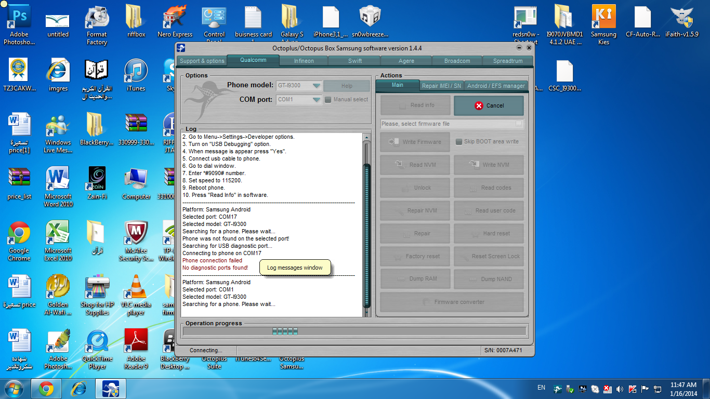Click the log scroll-up arrow
This screenshot has width=710, height=399.
click(367, 138)
